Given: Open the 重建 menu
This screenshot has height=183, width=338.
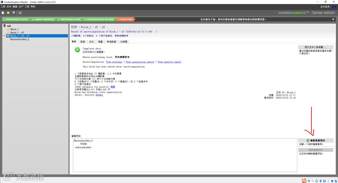Looking at the screenshot, I should (15, 7).
